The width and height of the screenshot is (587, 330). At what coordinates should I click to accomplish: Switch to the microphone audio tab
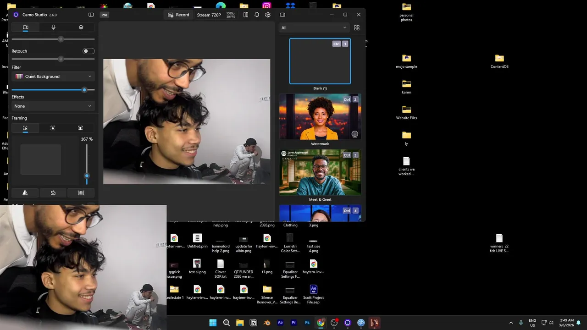[53, 27]
